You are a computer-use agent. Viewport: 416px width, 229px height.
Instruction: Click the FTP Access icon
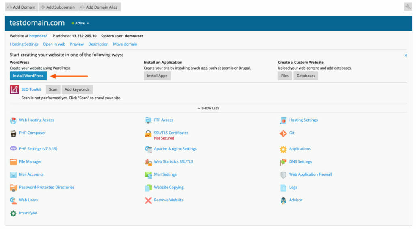coord(148,120)
